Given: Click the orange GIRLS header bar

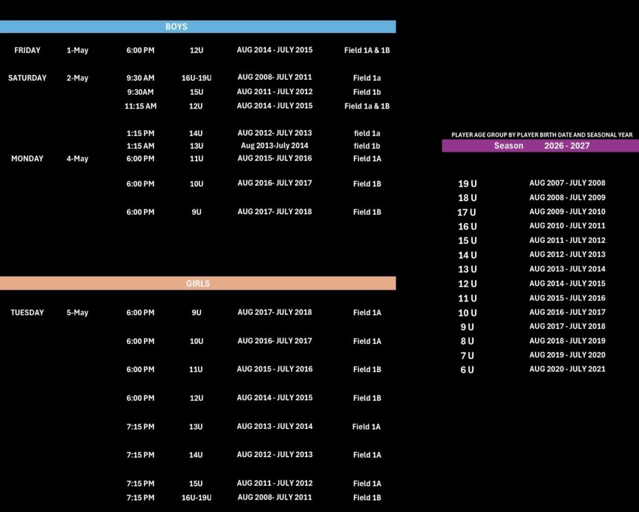Looking at the screenshot, I should (197, 283).
